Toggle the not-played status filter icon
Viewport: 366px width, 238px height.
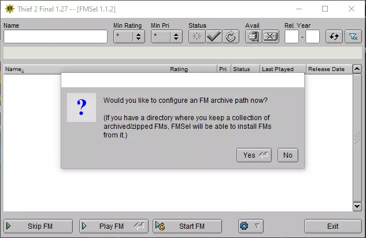coord(197,36)
